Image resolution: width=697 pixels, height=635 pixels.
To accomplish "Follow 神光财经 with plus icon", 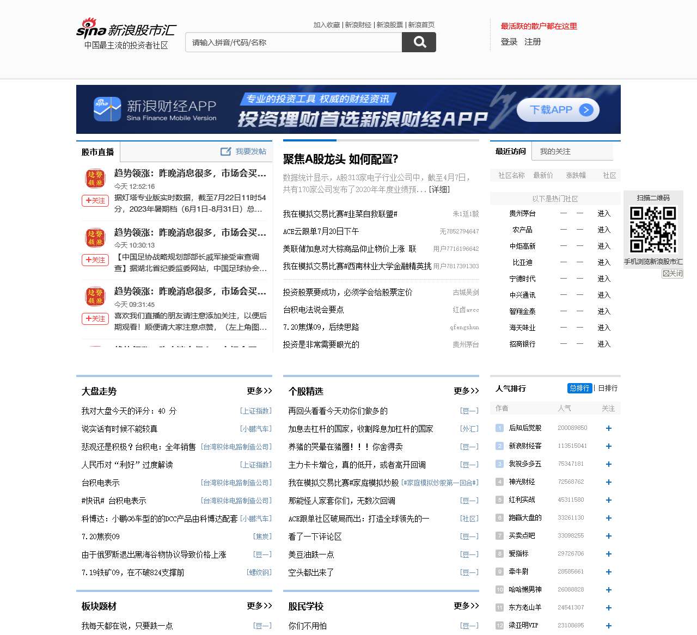I will point(609,482).
